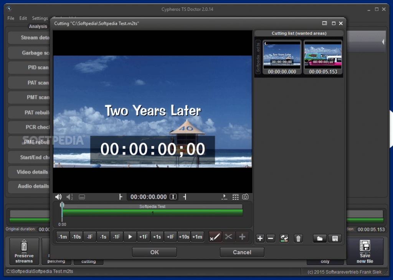Take a snapshot with the camera icon
The image size is (393, 280).
(x=245, y=197)
